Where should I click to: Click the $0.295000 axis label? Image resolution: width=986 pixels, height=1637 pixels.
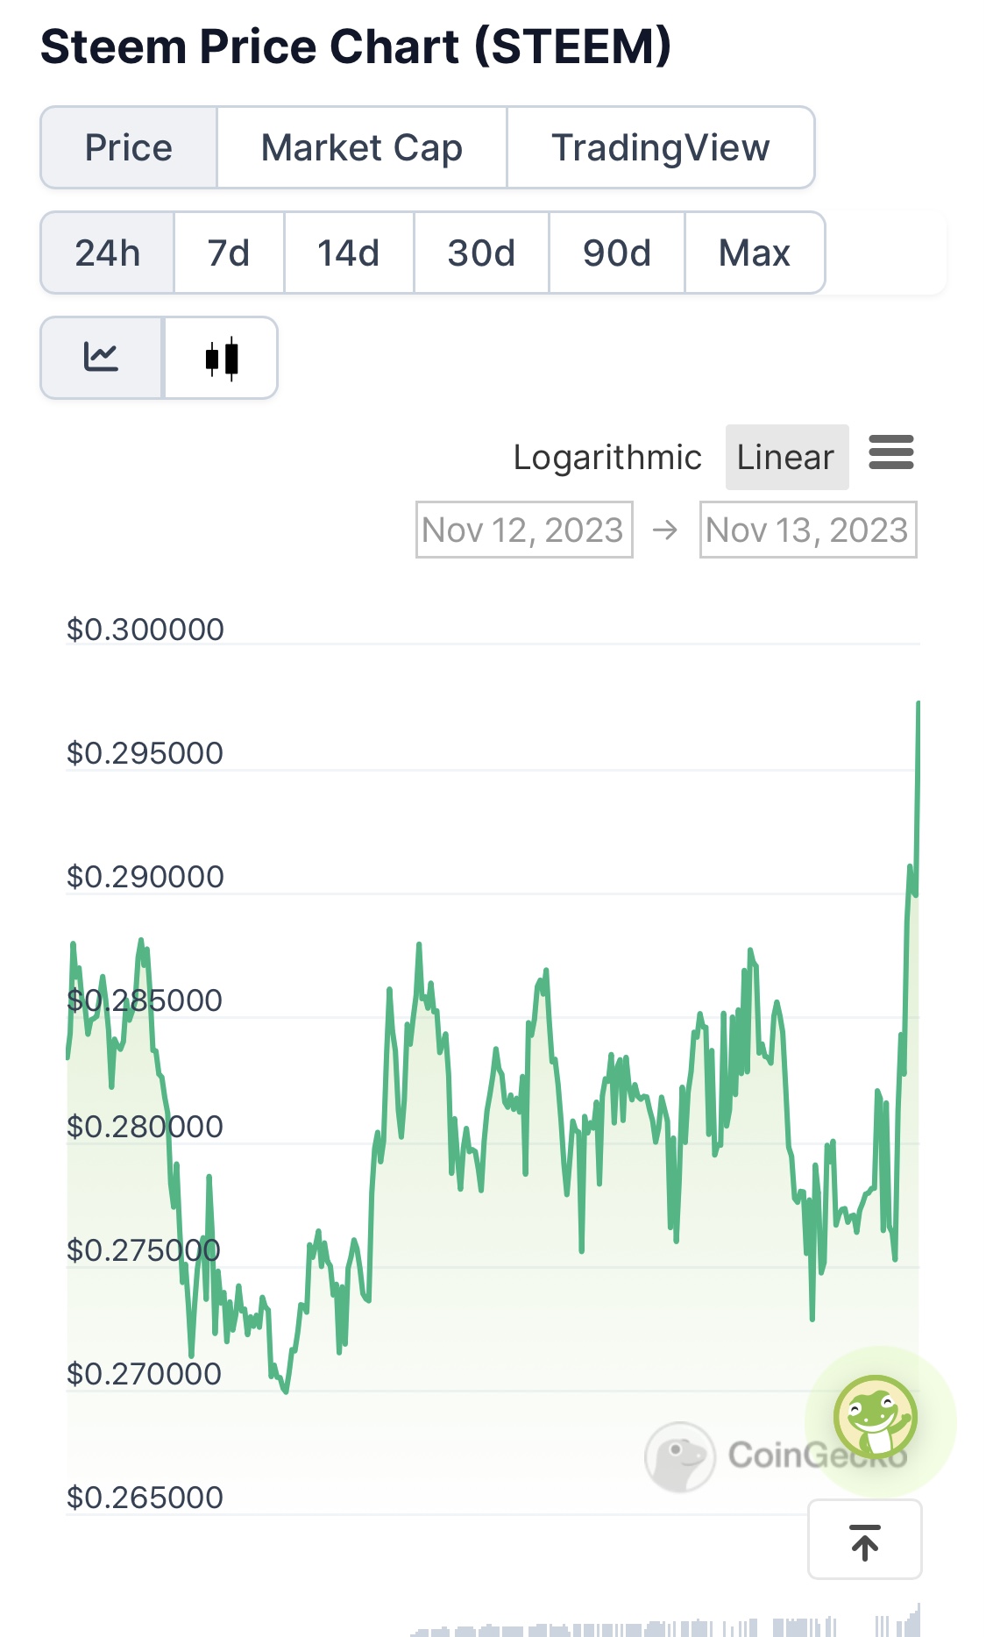[x=145, y=753]
